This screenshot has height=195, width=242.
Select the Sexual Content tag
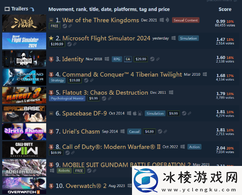tap(186, 20)
